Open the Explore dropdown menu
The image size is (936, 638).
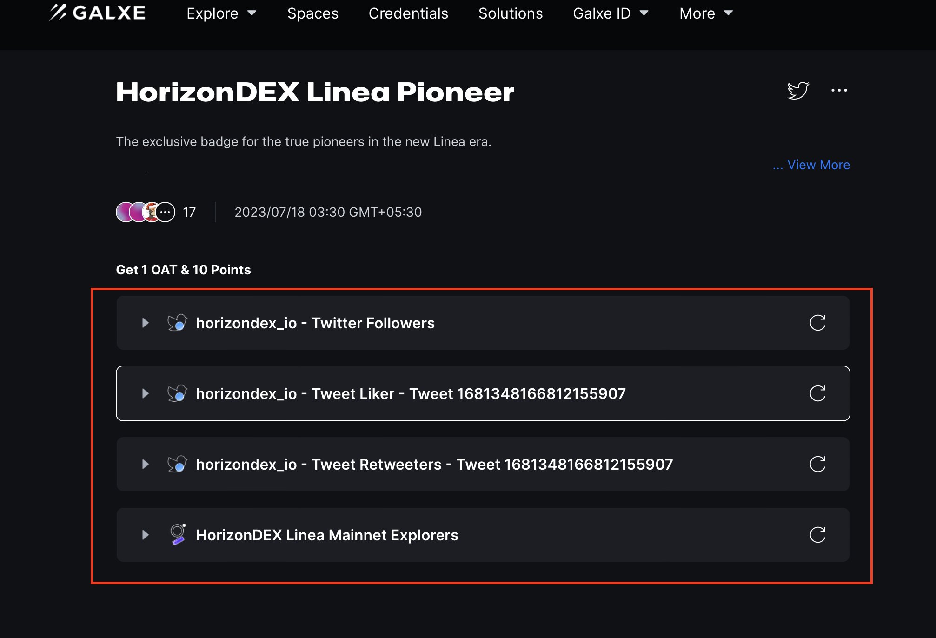coord(221,13)
